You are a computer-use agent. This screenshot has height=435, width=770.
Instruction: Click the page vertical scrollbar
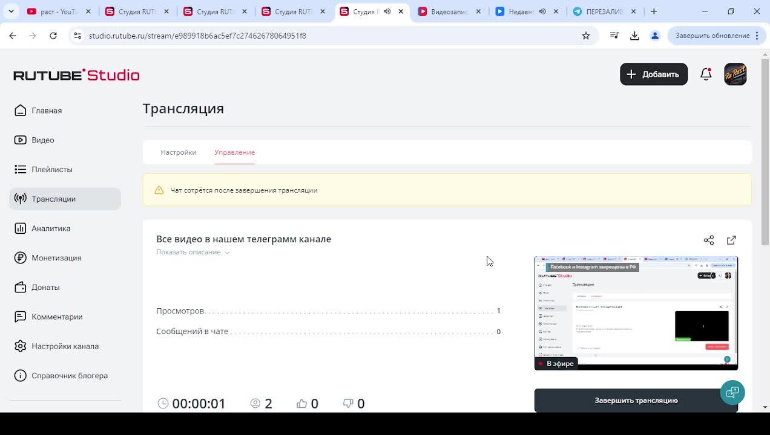pyautogui.click(x=765, y=151)
